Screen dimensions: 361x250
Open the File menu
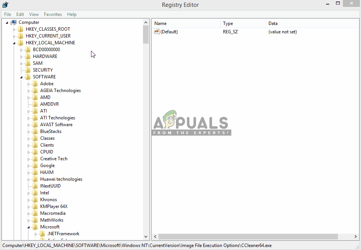click(8, 14)
